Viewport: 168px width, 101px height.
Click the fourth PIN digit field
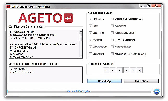coord(126,70)
